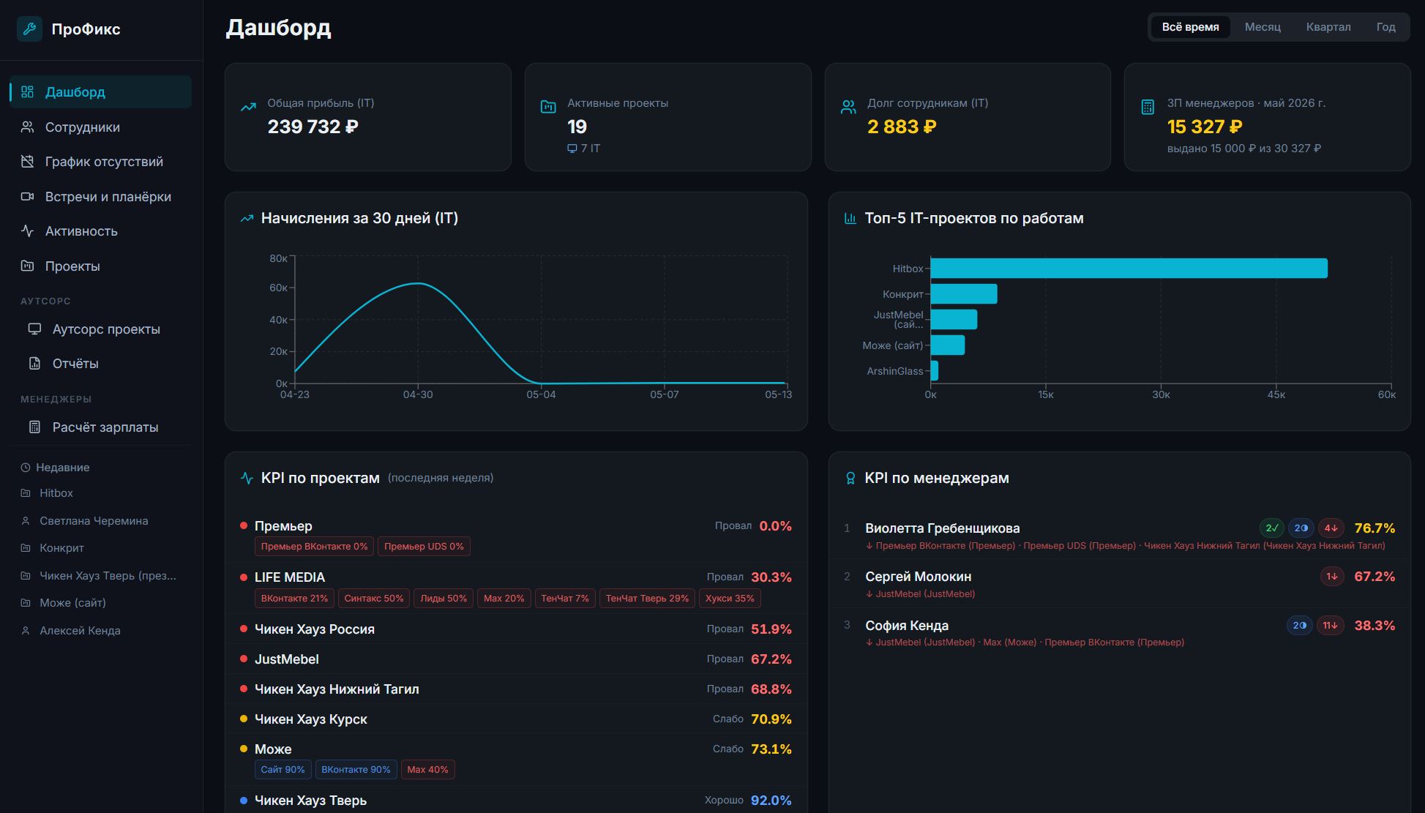This screenshot has height=813, width=1425.
Task: Click the ПроФикс wrench logo icon
Action: pyautogui.click(x=29, y=29)
